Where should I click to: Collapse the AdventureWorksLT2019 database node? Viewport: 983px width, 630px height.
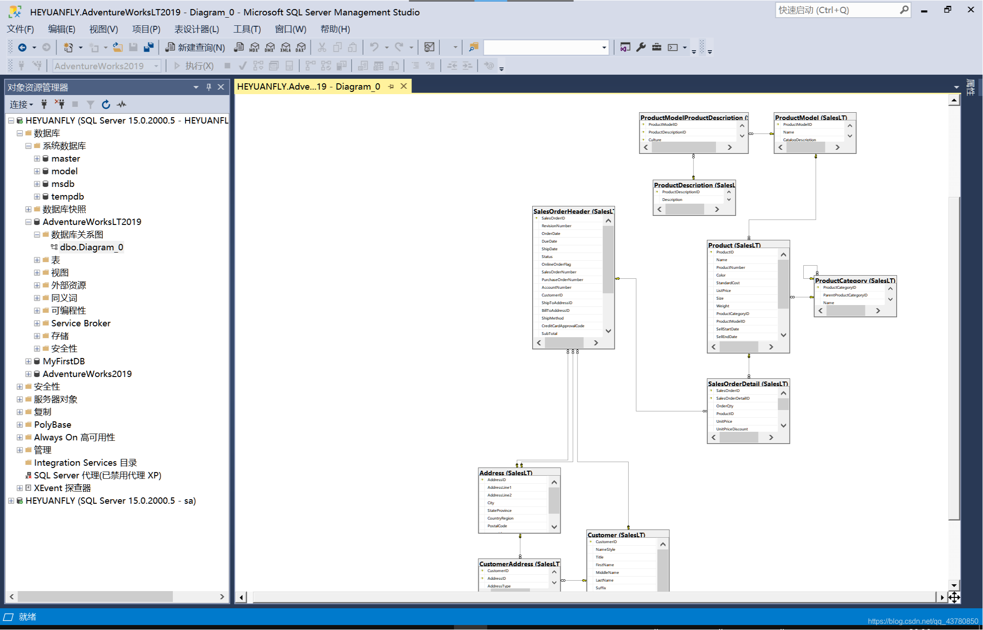(x=29, y=222)
